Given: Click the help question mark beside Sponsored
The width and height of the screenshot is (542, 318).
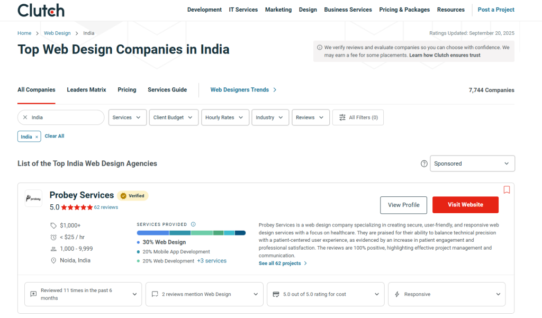Looking at the screenshot, I should (x=423, y=164).
